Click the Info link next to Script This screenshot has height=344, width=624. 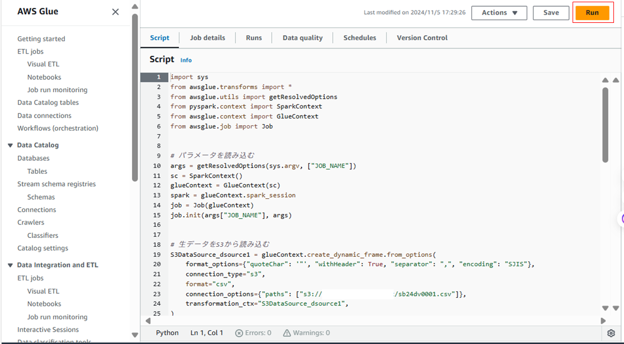coord(186,60)
